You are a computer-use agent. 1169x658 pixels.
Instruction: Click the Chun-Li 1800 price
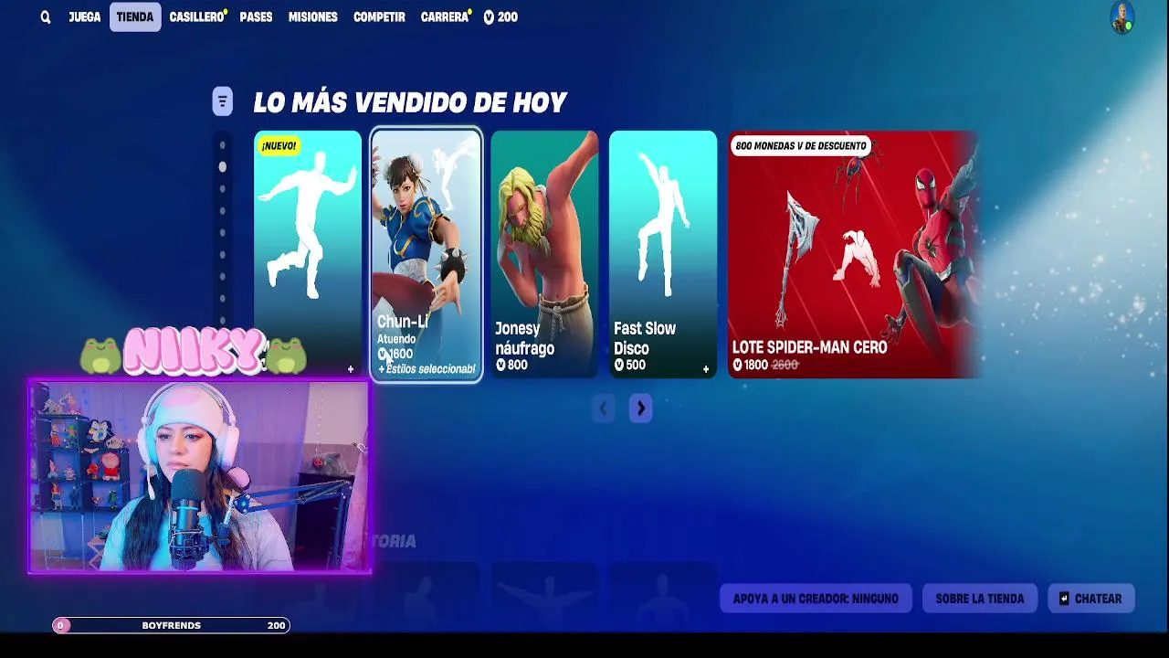395,354
